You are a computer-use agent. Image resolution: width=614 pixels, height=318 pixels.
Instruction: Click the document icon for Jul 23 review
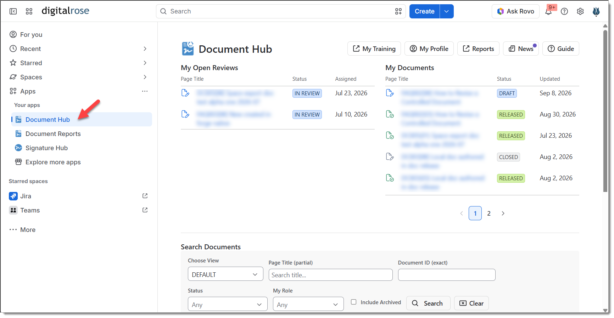[185, 93]
